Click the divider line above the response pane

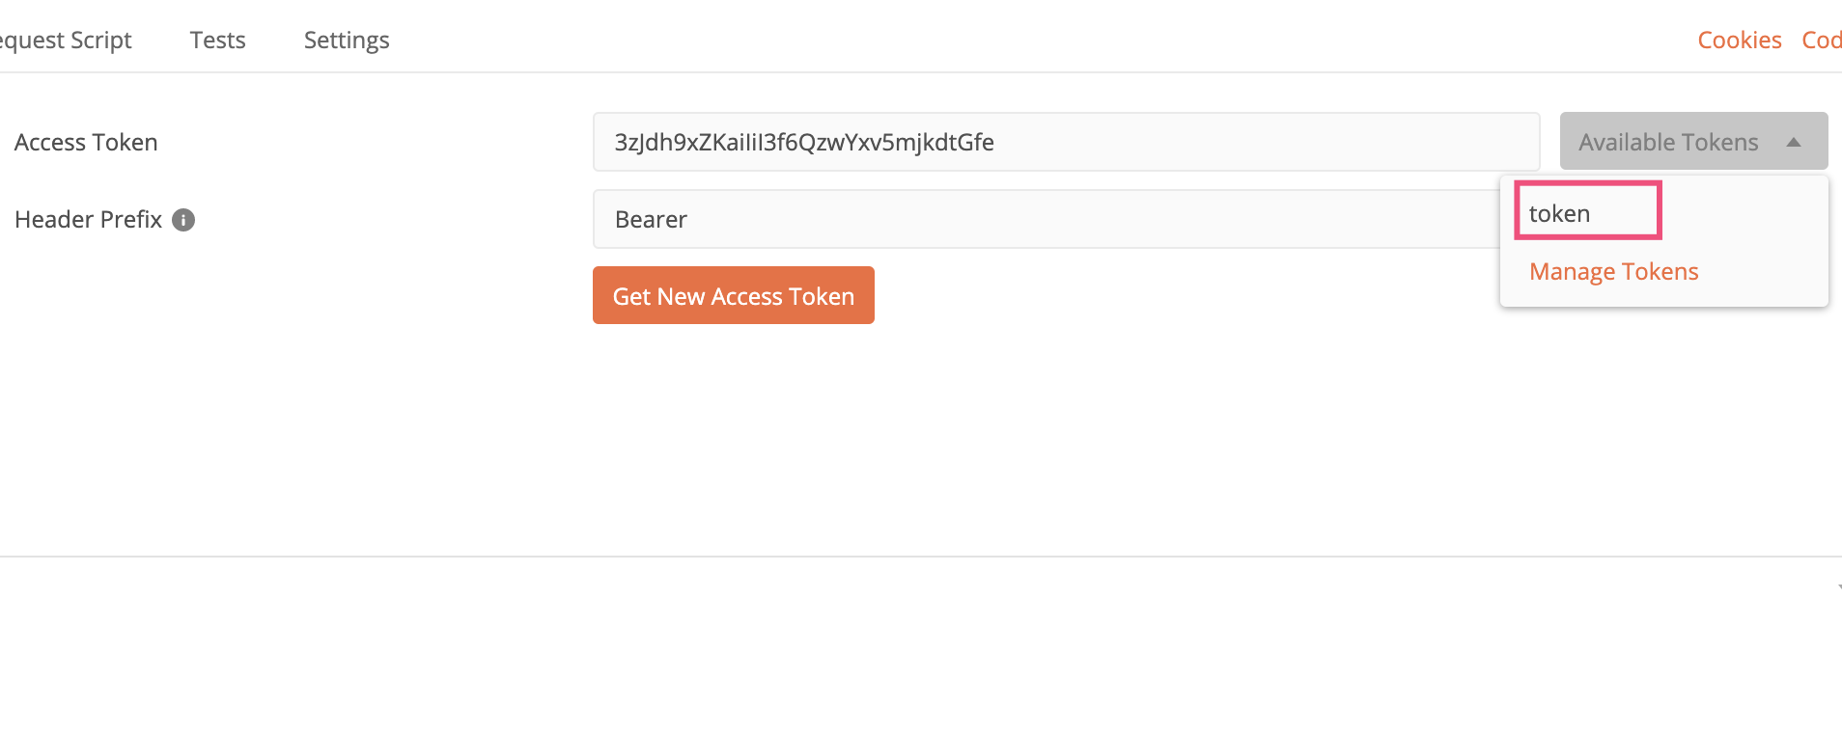921,556
